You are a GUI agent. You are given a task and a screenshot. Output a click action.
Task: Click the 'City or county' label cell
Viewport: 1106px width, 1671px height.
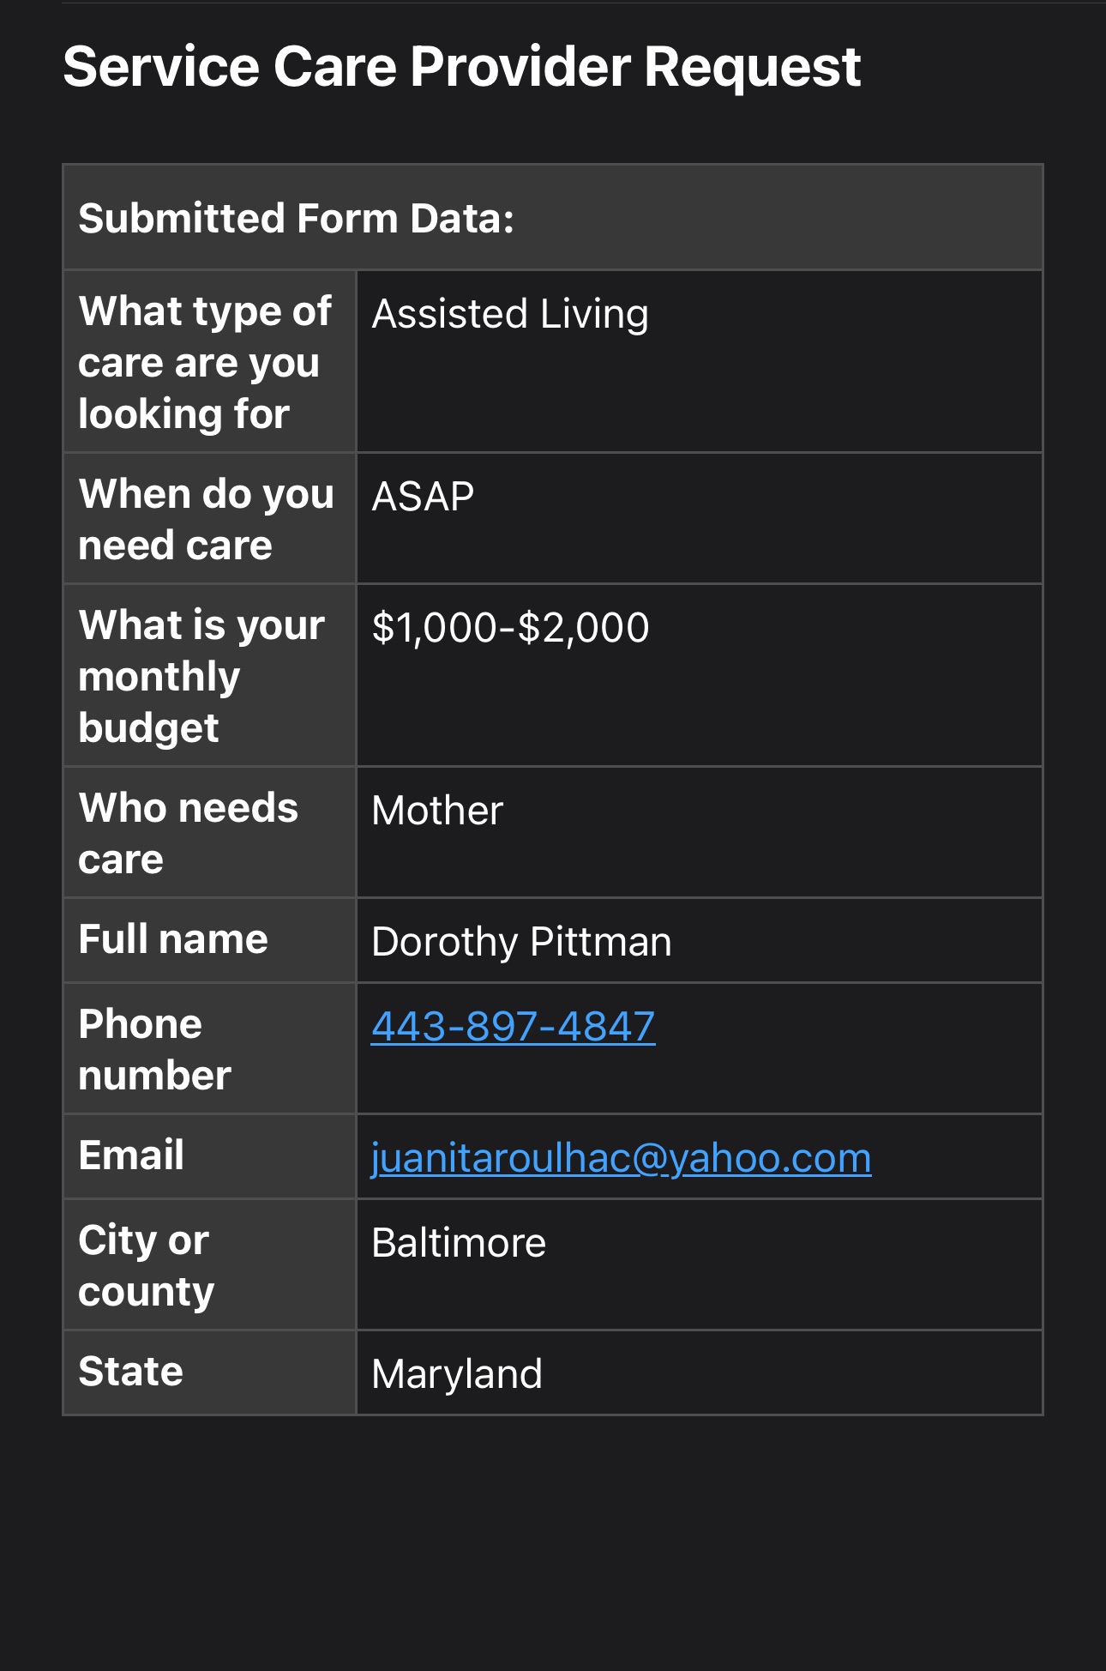210,1264
